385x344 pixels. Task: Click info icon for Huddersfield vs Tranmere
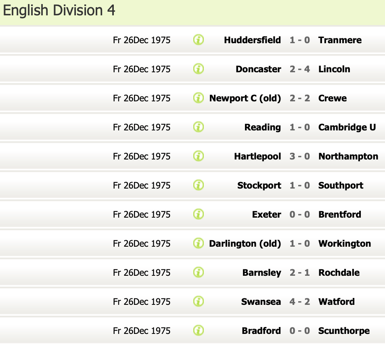[x=198, y=40]
